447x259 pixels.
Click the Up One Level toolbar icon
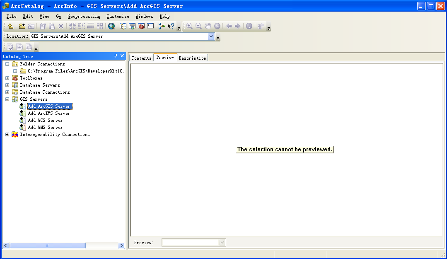click(10, 26)
